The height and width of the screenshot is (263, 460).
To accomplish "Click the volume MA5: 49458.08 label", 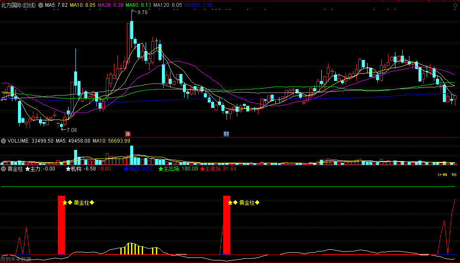I will pyautogui.click(x=73, y=141).
